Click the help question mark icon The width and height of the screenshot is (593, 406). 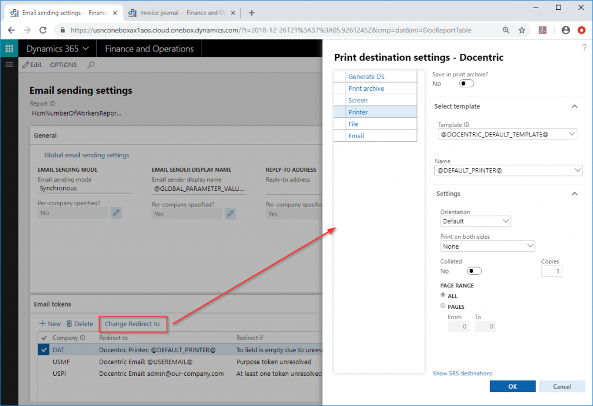[x=584, y=47]
